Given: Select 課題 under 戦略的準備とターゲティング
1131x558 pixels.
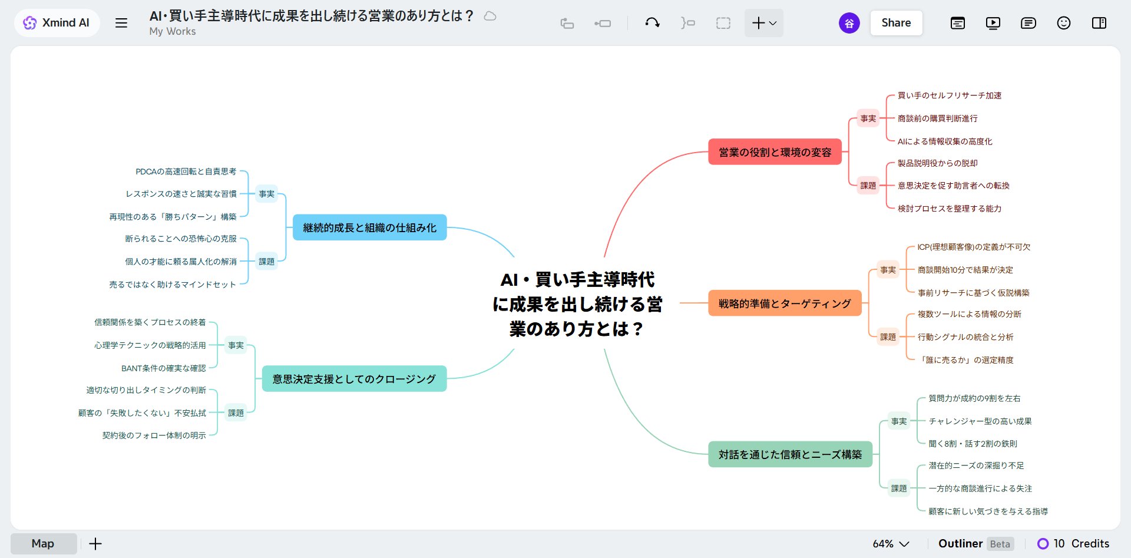Looking at the screenshot, I should (888, 337).
